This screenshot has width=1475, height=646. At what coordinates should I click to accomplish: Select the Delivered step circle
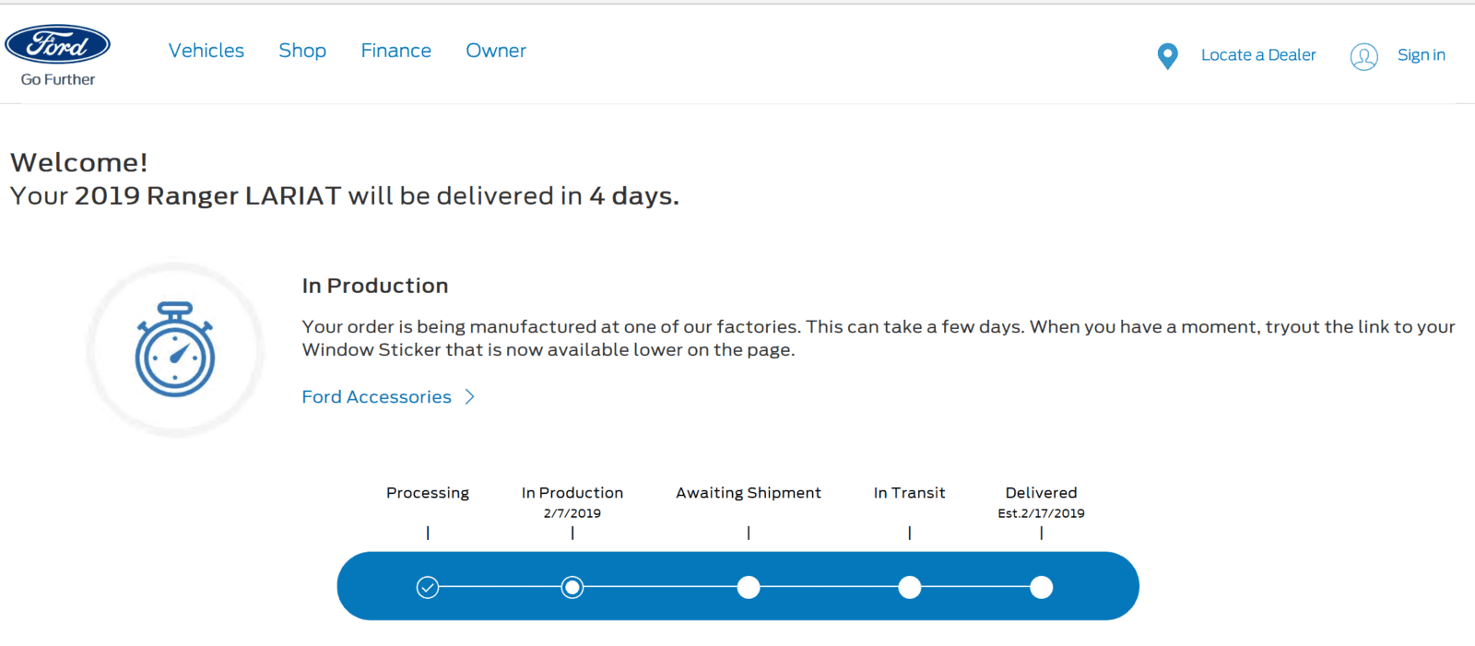pyautogui.click(x=1042, y=587)
